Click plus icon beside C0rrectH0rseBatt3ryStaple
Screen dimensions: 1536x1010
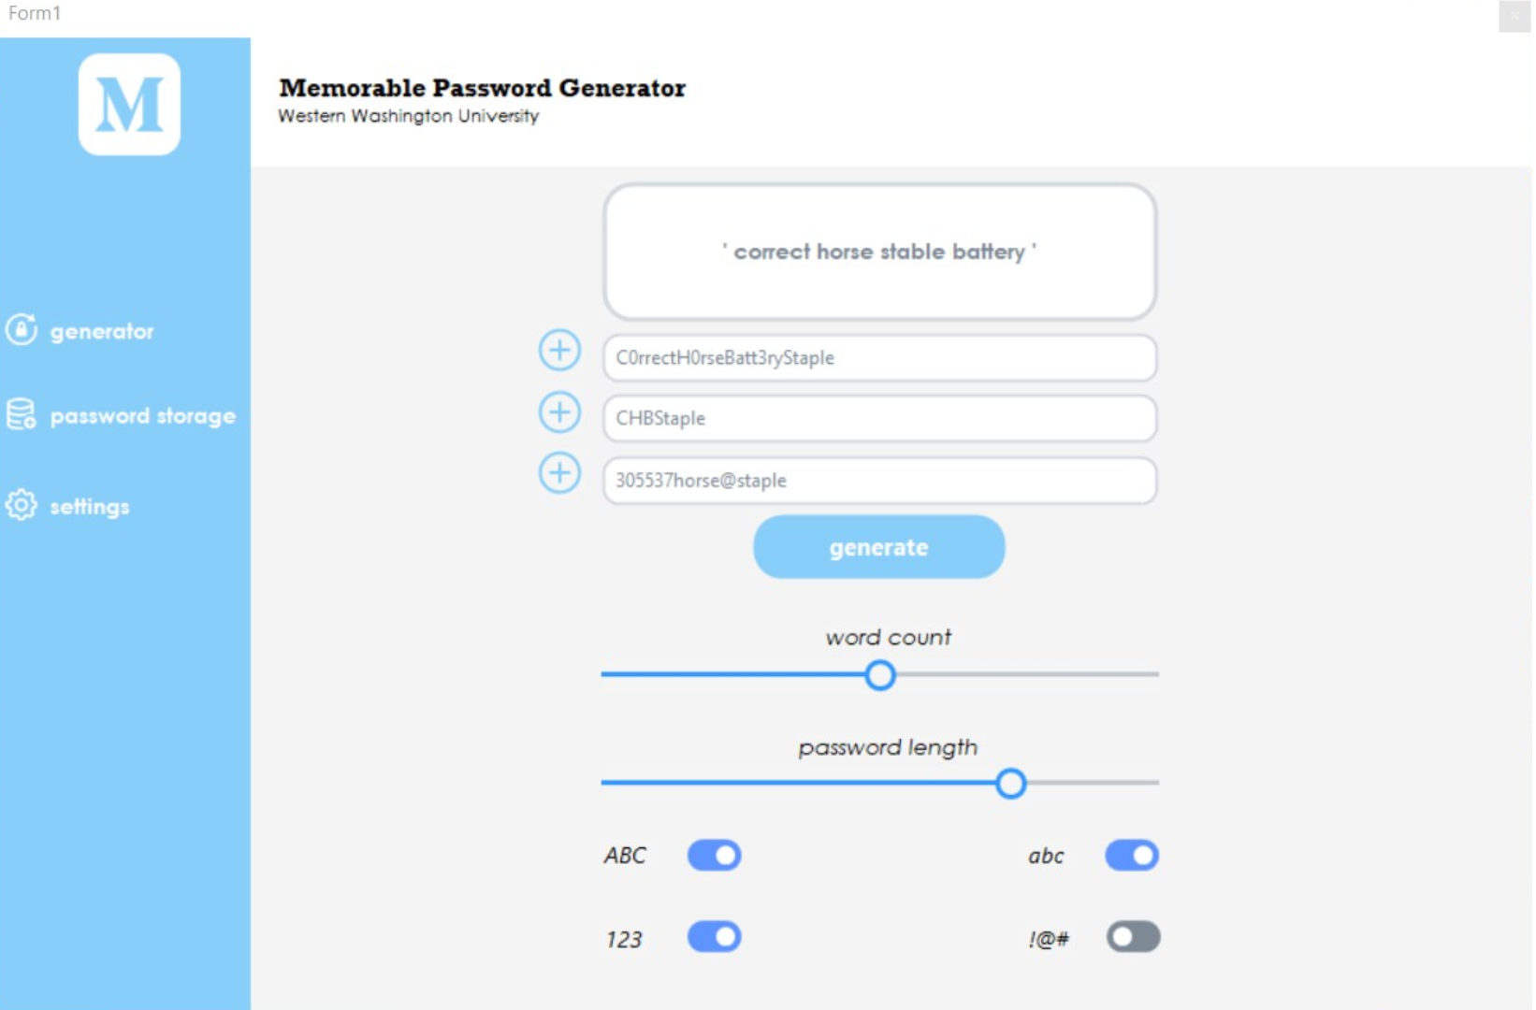559,351
